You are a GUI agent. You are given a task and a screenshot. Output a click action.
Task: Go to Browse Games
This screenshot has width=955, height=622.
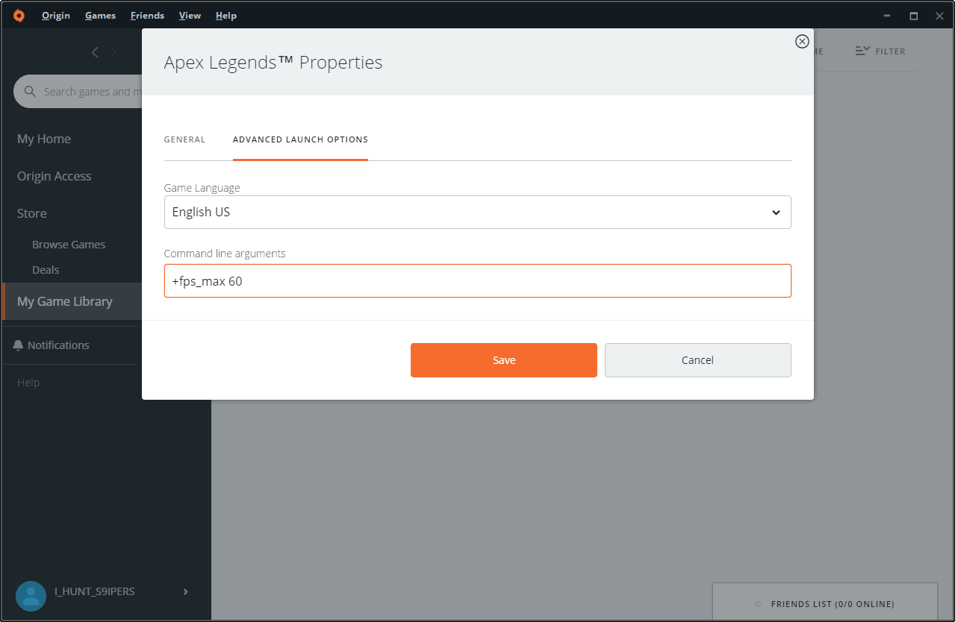pos(69,245)
